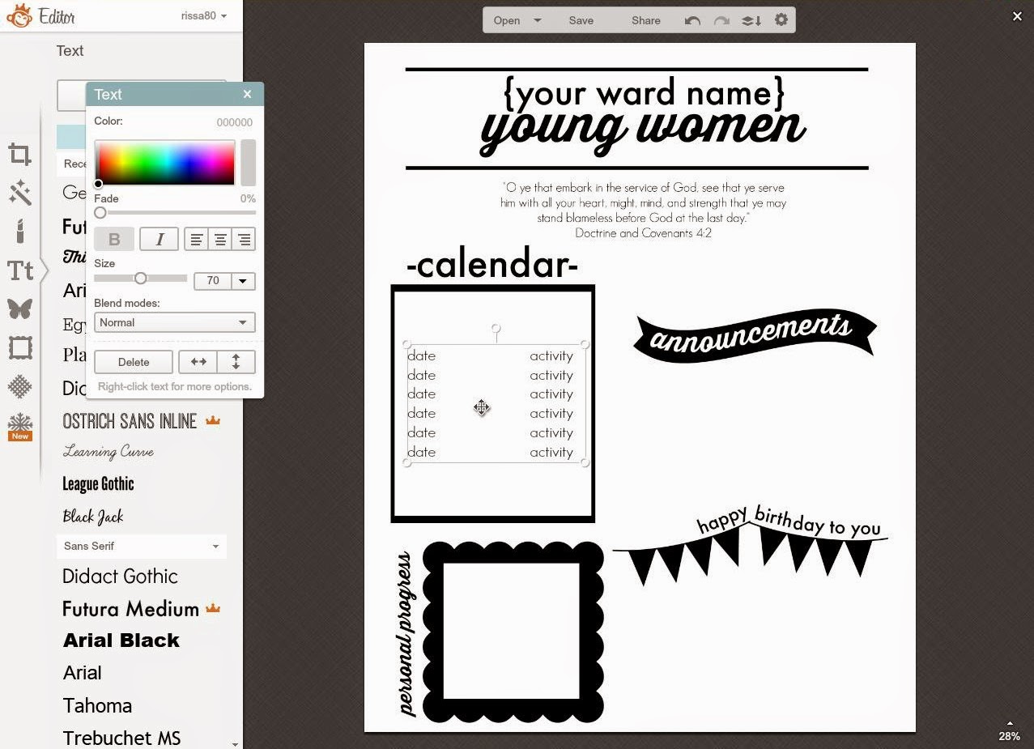
Task: Choose the Trebuchet MS font
Action: 121,738
